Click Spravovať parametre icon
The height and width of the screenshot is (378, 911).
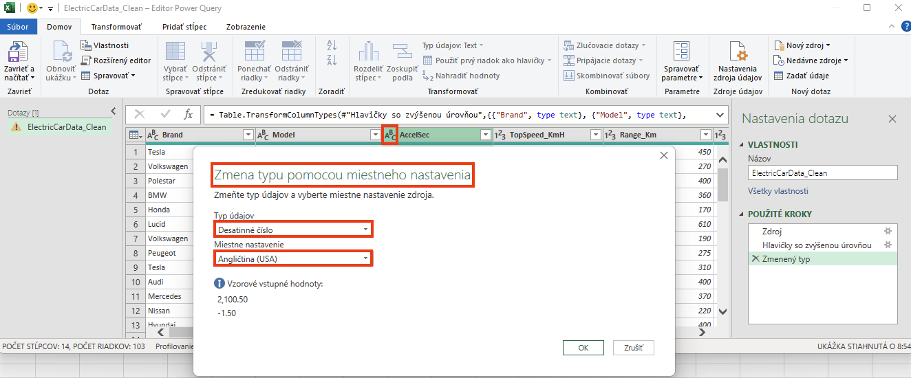click(682, 52)
